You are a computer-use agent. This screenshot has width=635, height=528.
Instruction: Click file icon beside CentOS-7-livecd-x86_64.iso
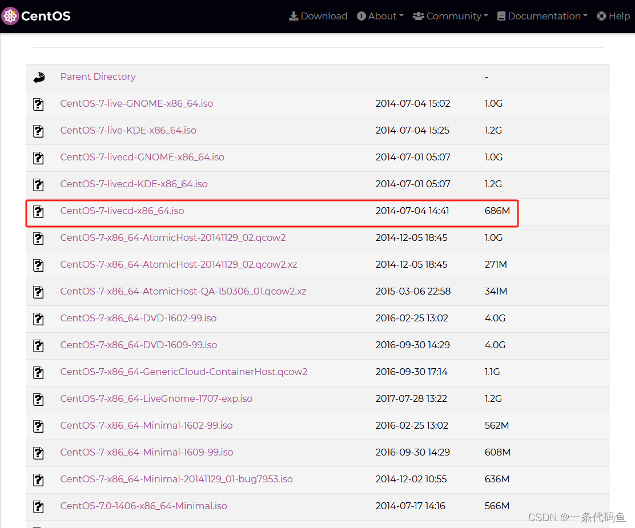[x=38, y=212]
